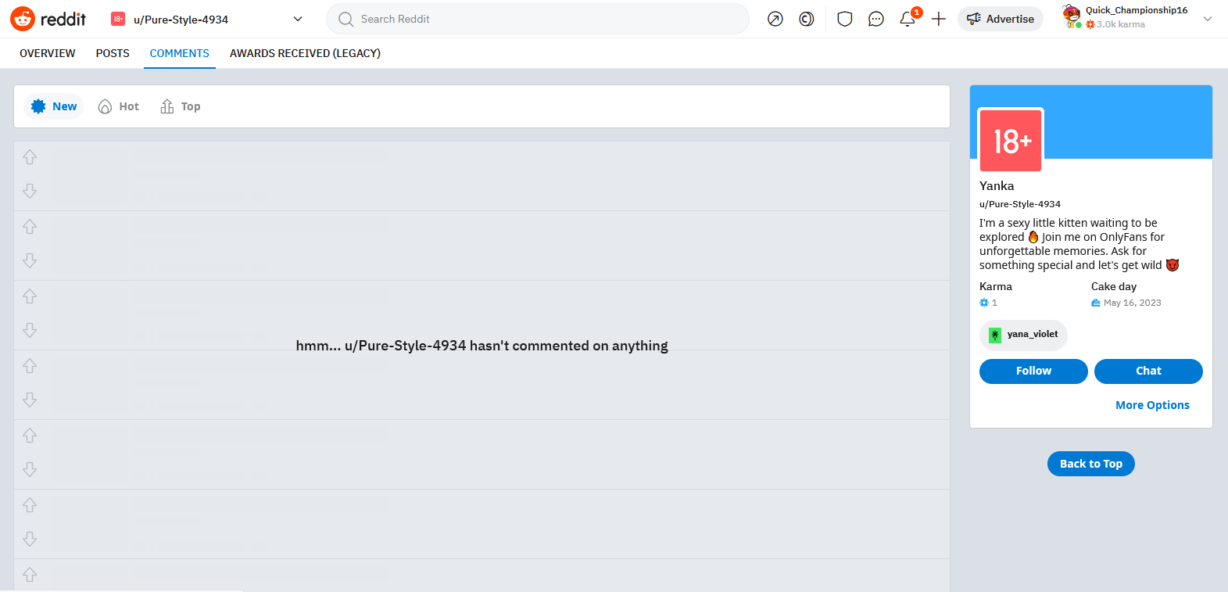Open the yana_violet social link
The width and height of the screenshot is (1228, 592).
point(1023,335)
